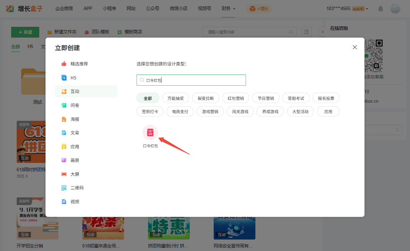Image resolution: width=410 pixels, height=251 pixels.
Task: Open the H5 category icon
Action: (x=64, y=78)
